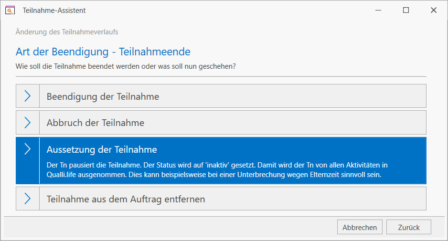
Task: Choose Teilnahme aus dem Auftrag entfernen
Action: click(x=221, y=199)
